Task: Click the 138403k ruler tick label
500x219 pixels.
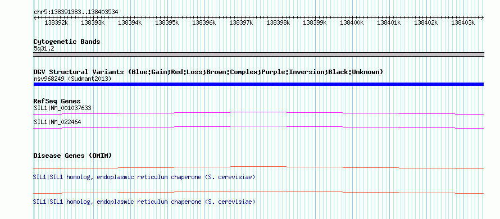Action: coord(463,22)
